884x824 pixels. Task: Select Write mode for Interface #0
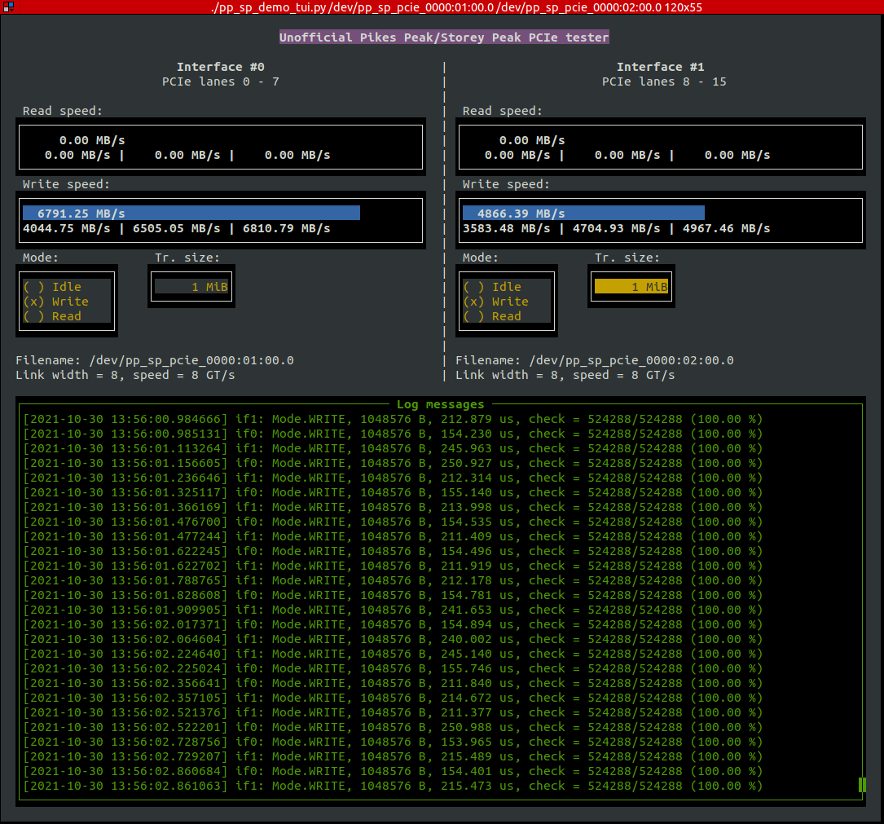pos(65,302)
